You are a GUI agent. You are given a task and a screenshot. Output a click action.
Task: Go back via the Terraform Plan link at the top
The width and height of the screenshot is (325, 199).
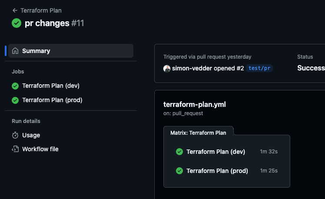click(41, 10)
